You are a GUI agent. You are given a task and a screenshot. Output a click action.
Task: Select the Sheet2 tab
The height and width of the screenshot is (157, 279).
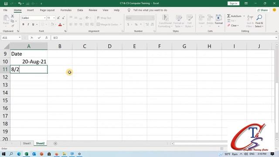pos(40,143)
